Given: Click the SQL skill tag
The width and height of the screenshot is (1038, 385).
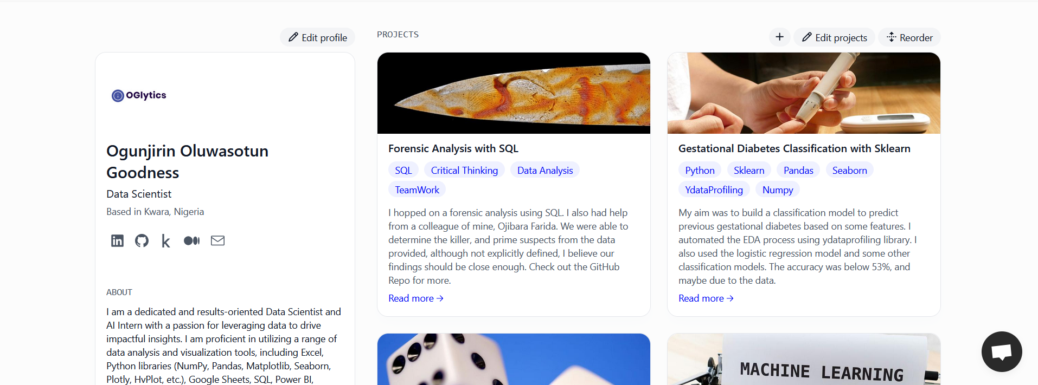Looking at the screenshot, I should point(403,170).
